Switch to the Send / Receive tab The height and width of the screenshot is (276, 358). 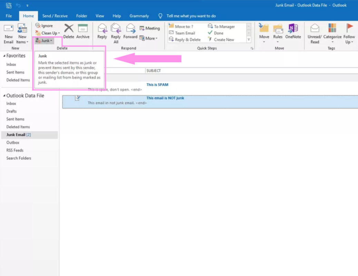(x=55, y=16)
